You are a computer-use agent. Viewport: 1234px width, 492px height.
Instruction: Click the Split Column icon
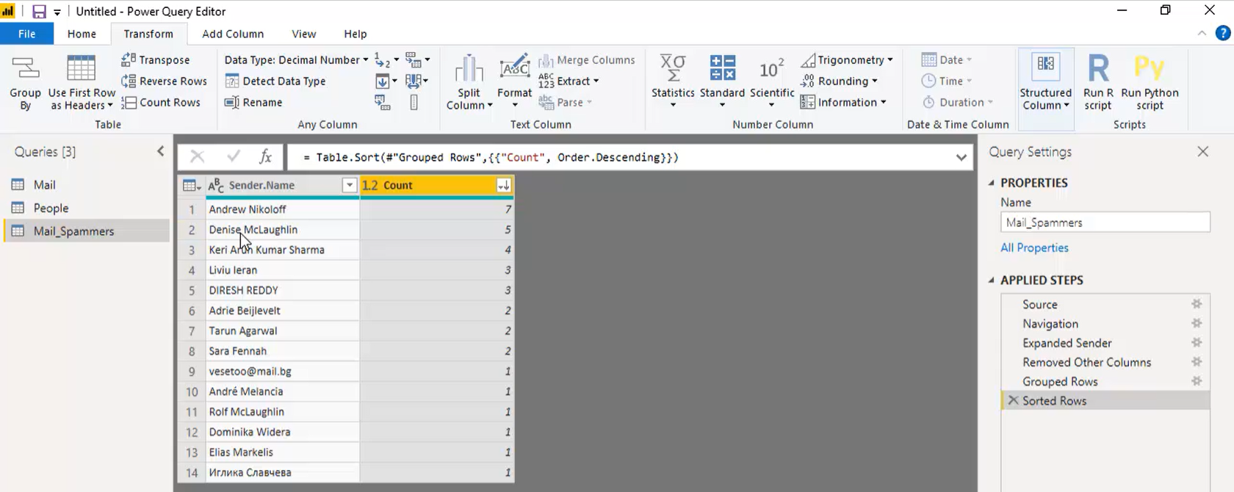[469, 69]
